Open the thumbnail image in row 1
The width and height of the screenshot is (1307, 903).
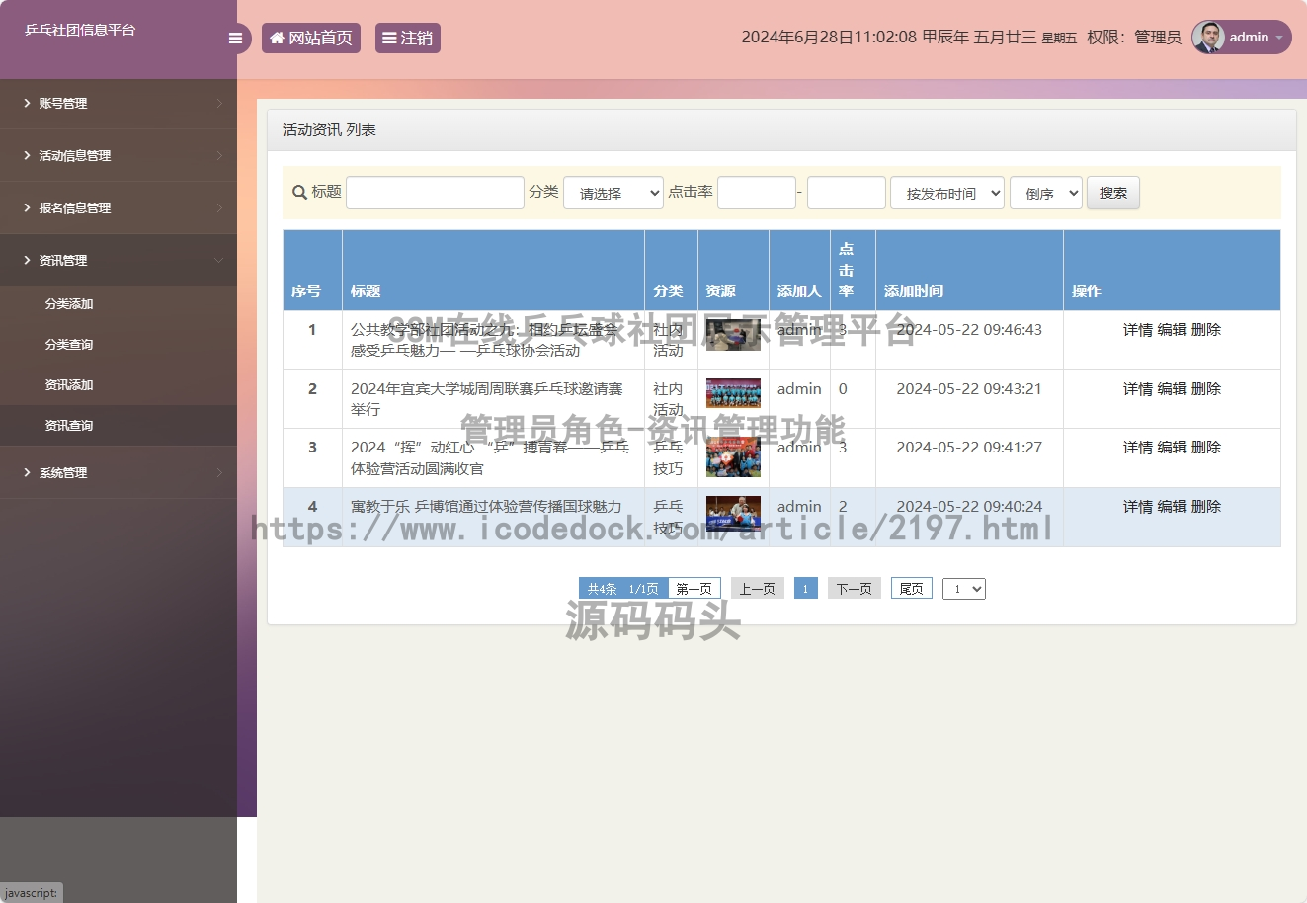pyautogui.click(x=733, y=334)
